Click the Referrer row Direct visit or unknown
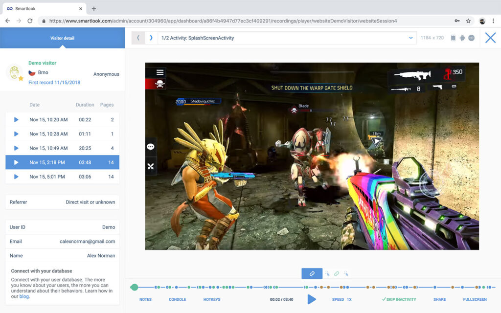501x313 pixels. (x=62, y=202)
